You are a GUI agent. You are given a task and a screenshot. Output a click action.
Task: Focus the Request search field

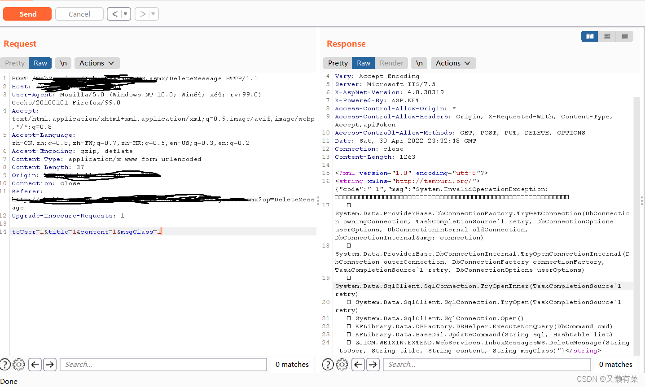click(x=164, y=365)
